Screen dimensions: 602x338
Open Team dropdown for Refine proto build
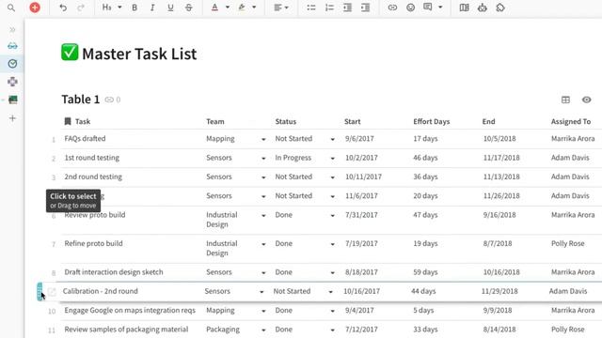coord(263,244)
